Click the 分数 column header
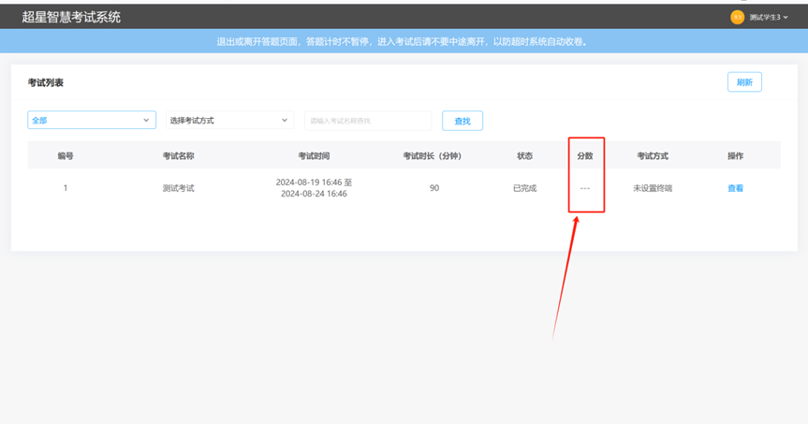Viewport: 808px width, 424px height. (x=585, y=155)
